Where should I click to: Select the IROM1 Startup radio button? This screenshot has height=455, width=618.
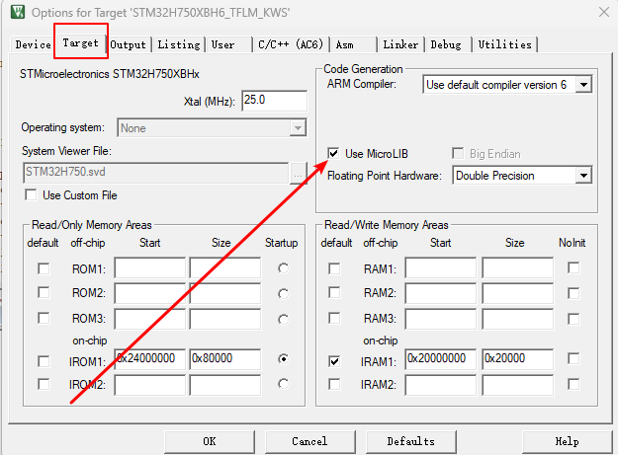pyautogui.click(x=283, y=358)
